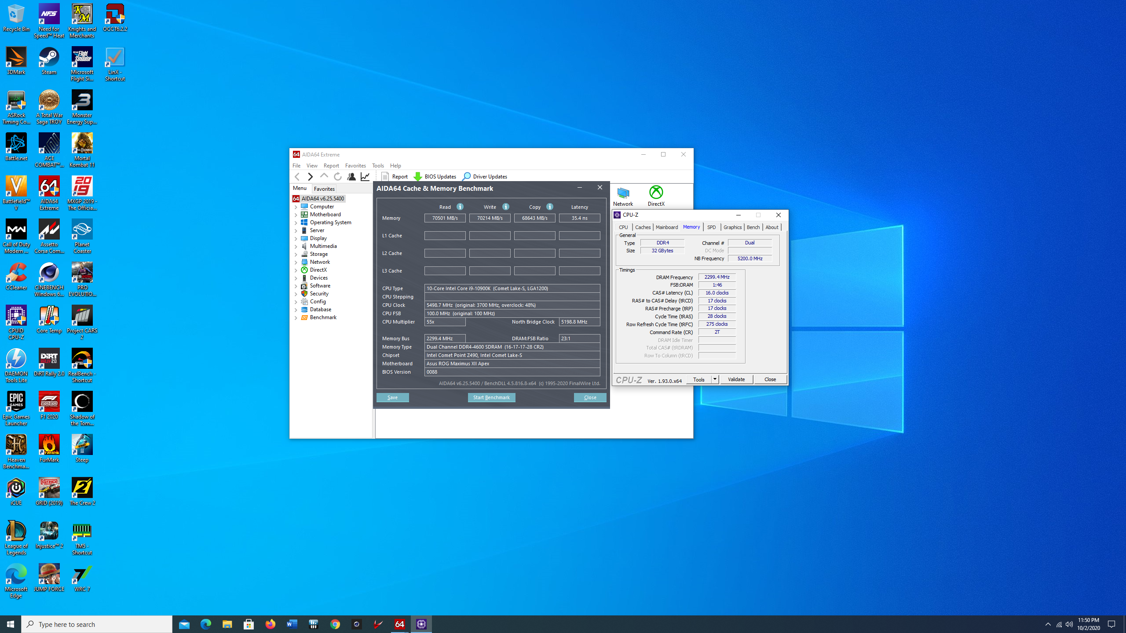Open the Network icon in AIDA64 pane
Viewport: 1126px width, 633px height.
click(x=623, y=196)
